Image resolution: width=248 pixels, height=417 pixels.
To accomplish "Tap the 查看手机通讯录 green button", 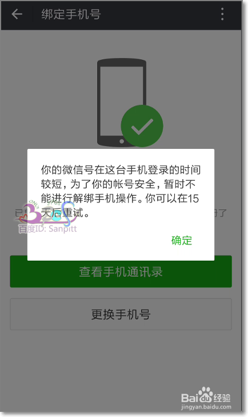I will point(121,272).
